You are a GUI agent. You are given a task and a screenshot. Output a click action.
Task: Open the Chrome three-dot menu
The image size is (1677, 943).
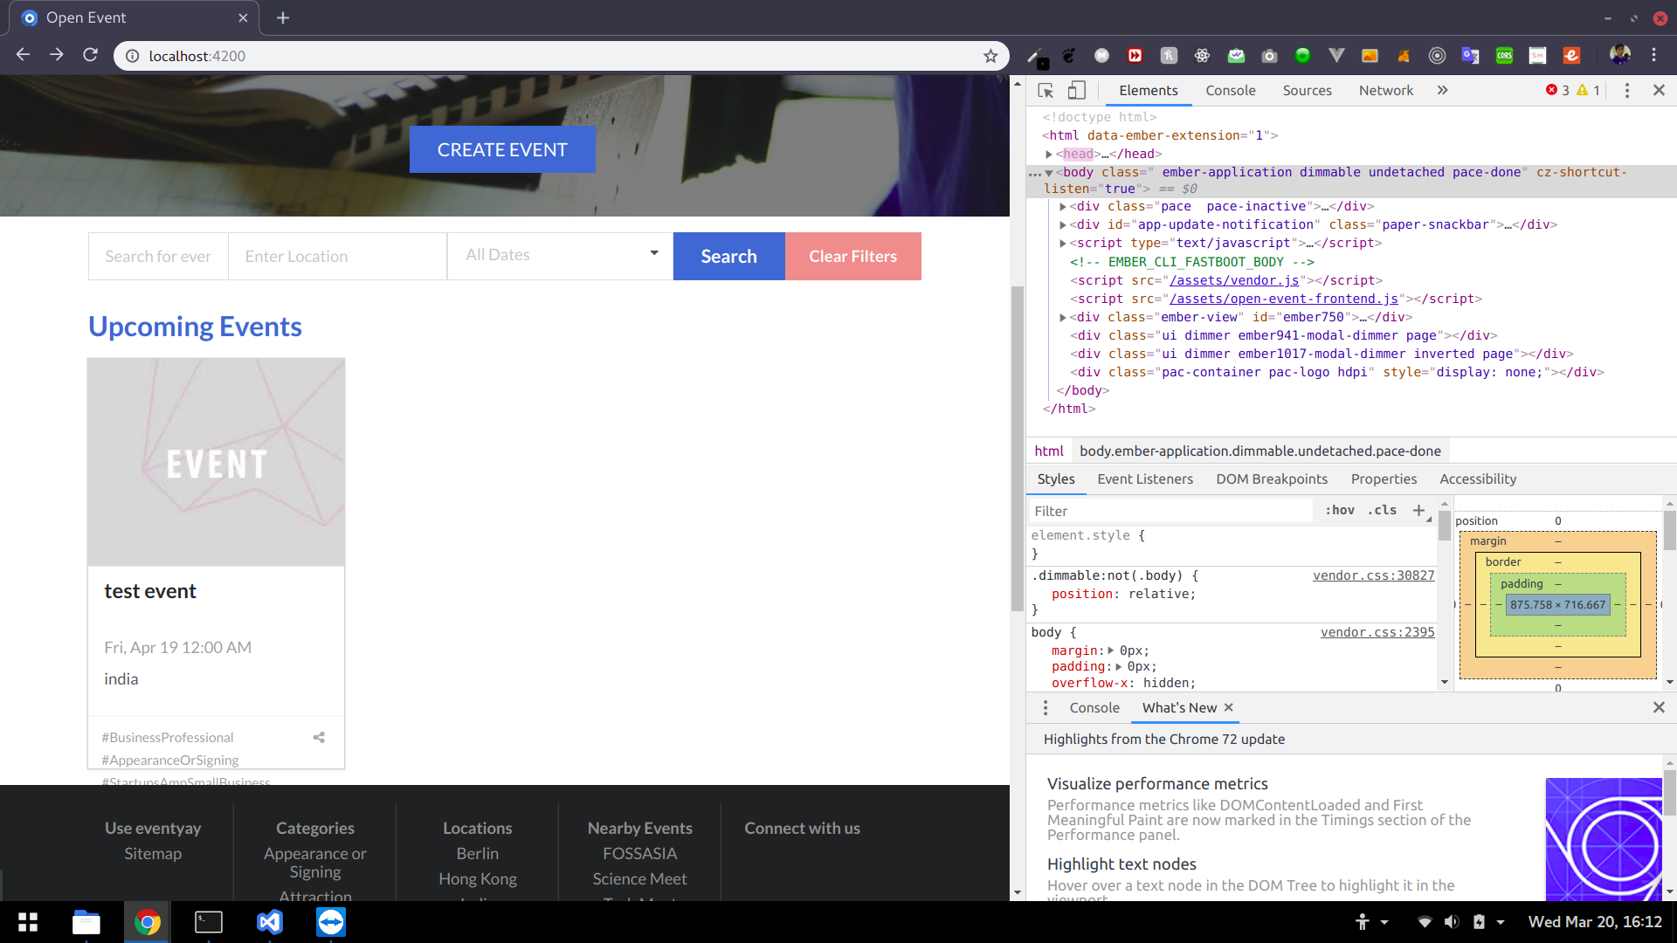pos(1653,55)
